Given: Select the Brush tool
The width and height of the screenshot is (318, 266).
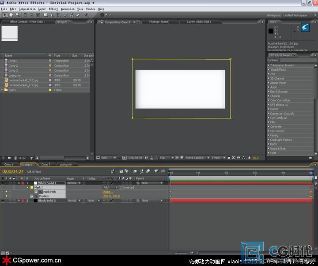Looking at the screenshot, I should 65,15.
